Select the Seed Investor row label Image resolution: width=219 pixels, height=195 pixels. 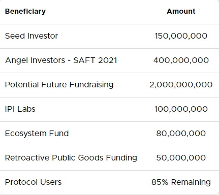[32, 36]
